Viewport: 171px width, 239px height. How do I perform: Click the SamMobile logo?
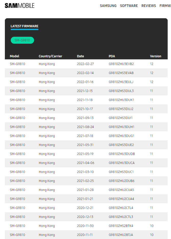pos(20,6)
